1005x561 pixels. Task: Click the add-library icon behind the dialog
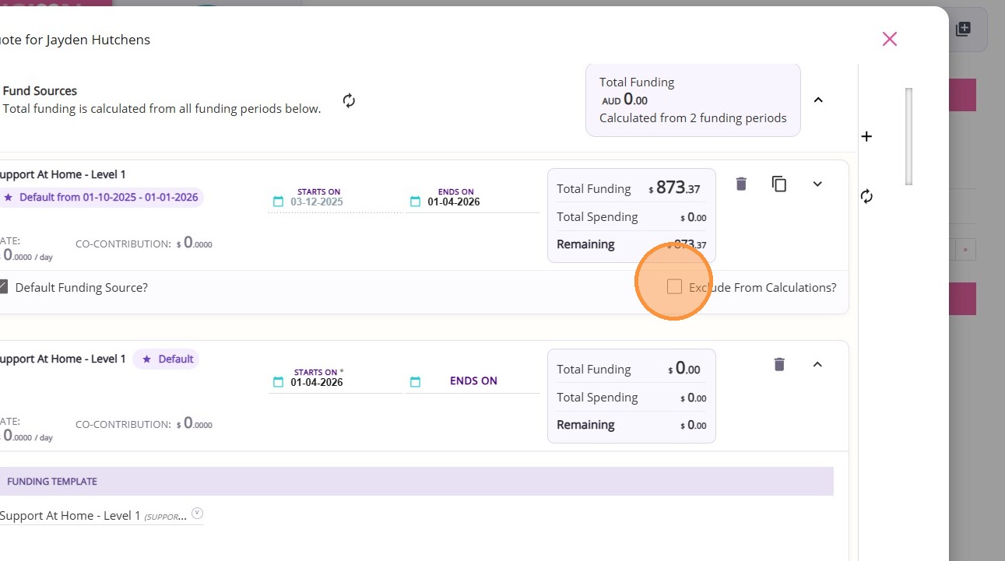(x=964, y=30)
